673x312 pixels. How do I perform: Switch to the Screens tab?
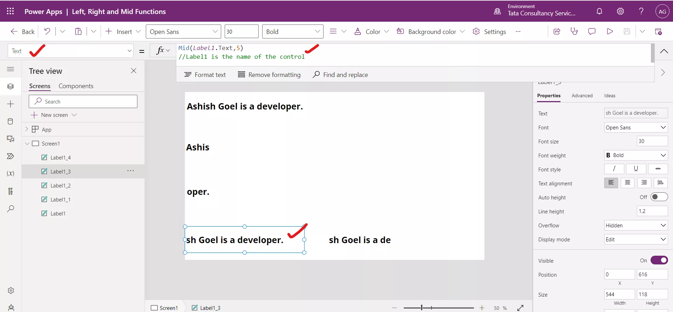pos(40,86)
